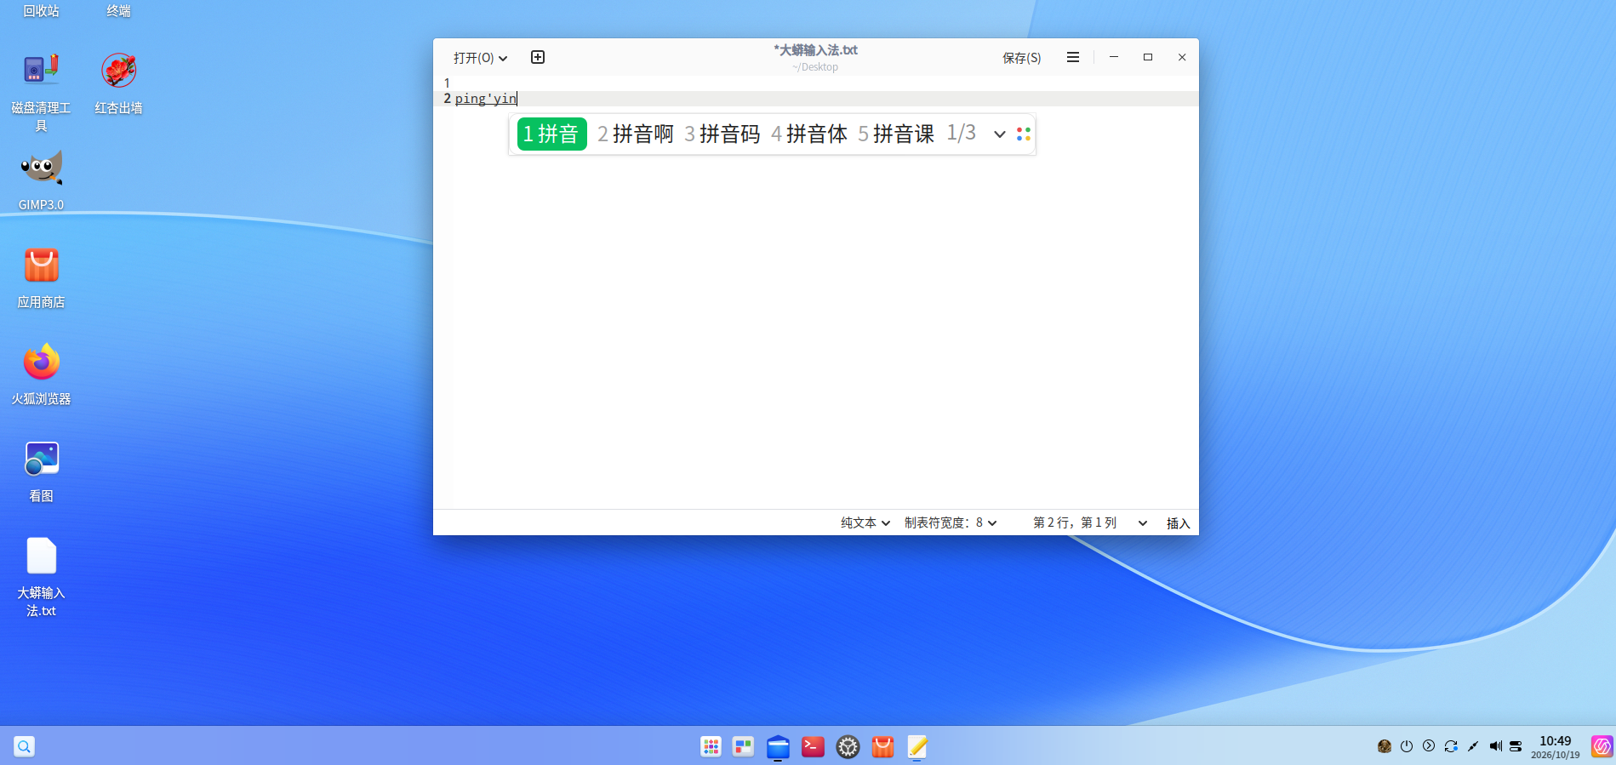Image resolution: width=1616 pixels, height=765 pixels.
Task: Expand the 打开(O) dropdown
Action: (480, 57)
